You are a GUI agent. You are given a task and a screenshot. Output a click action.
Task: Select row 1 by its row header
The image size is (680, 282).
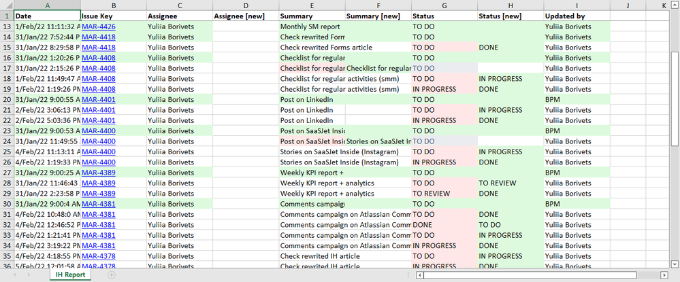pyautogui.click(x=7, y=16)
